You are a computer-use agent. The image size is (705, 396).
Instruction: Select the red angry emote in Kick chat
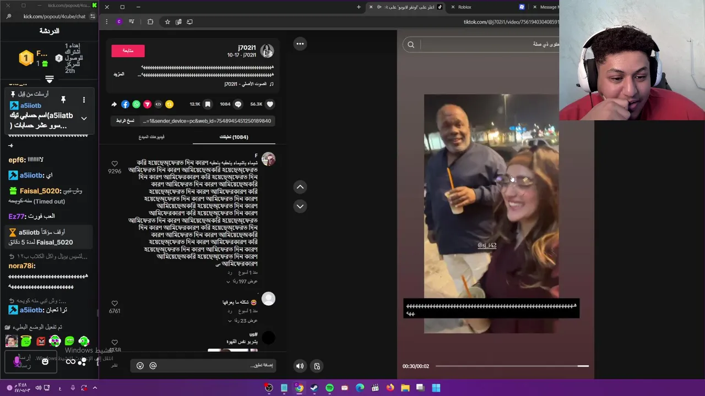pyautogui.click(x=41, y=342)
